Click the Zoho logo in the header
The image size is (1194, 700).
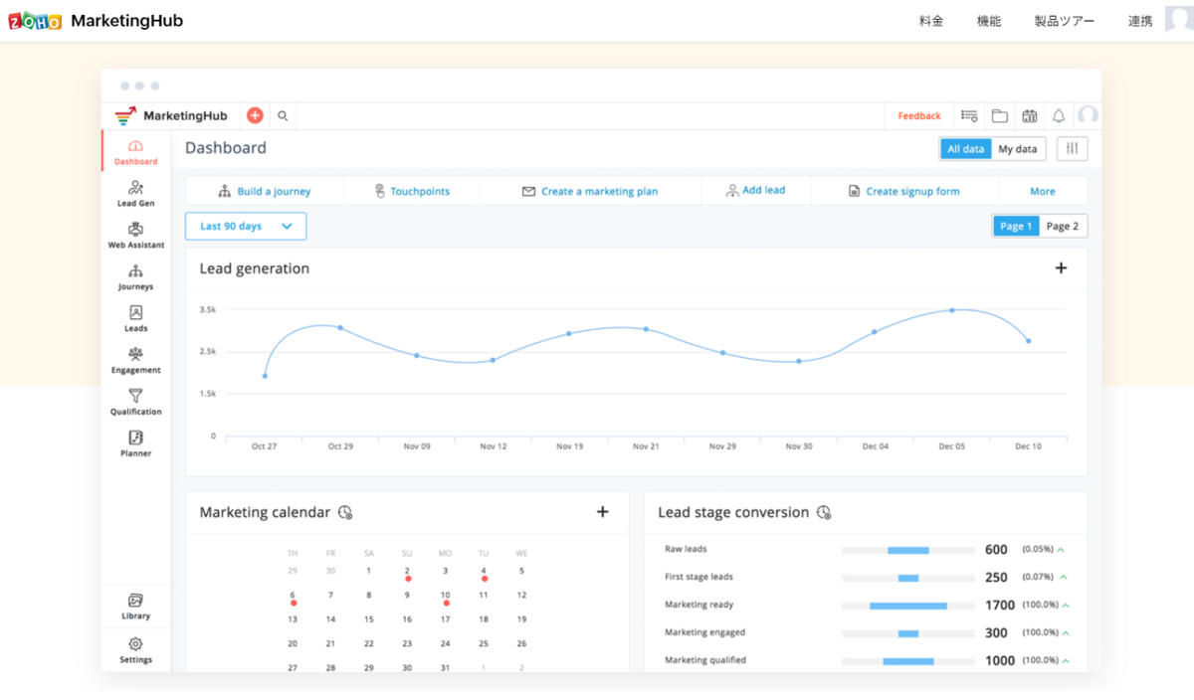click(x=35, y=21)
